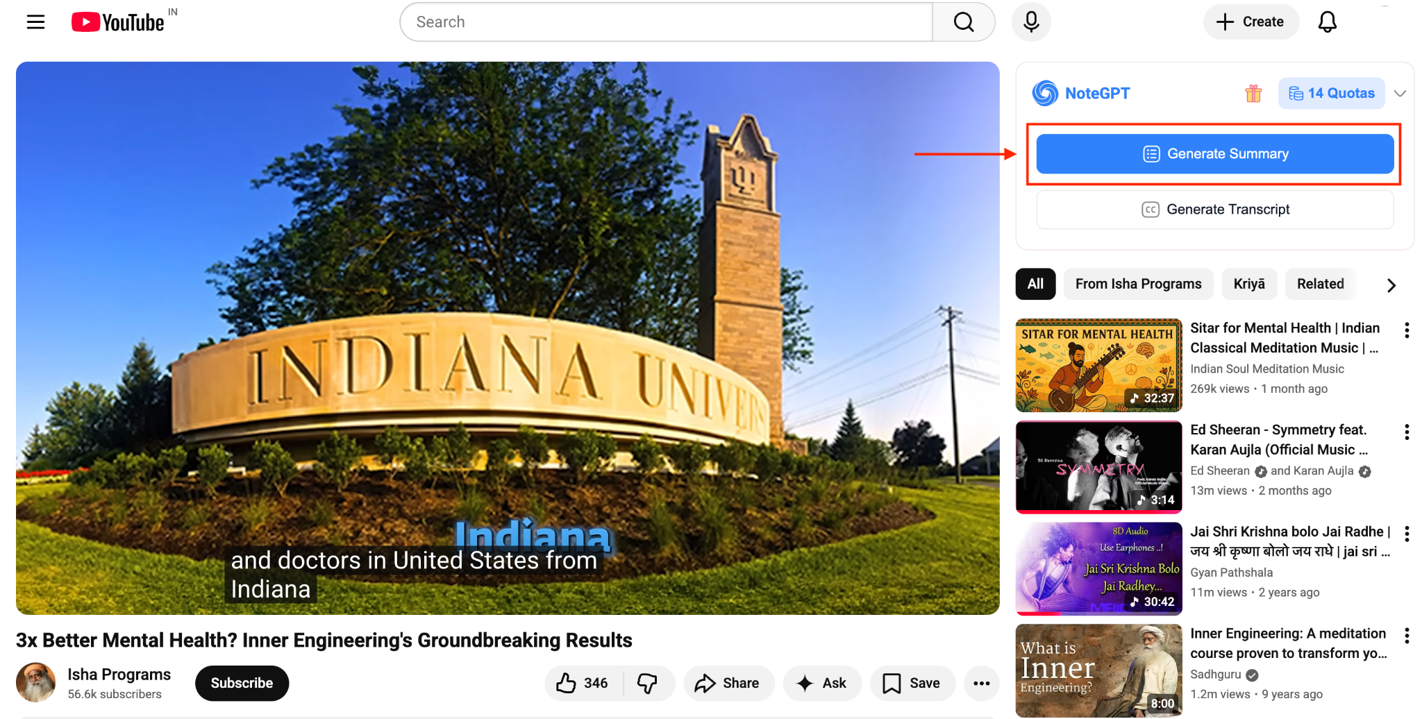Click the NoteGPT brand name
This screenshot has height=719, width=1422.
point(1097,94)
